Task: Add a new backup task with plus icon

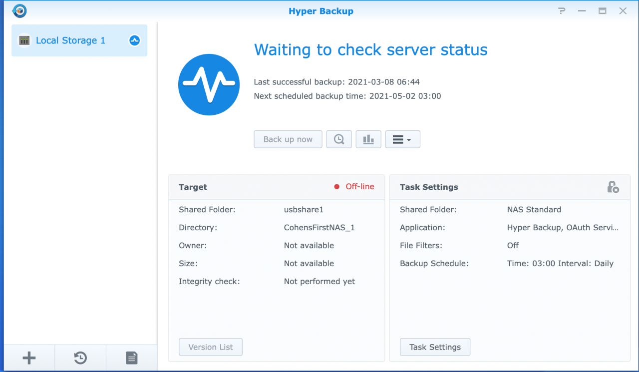Action: tap(29, 358)
